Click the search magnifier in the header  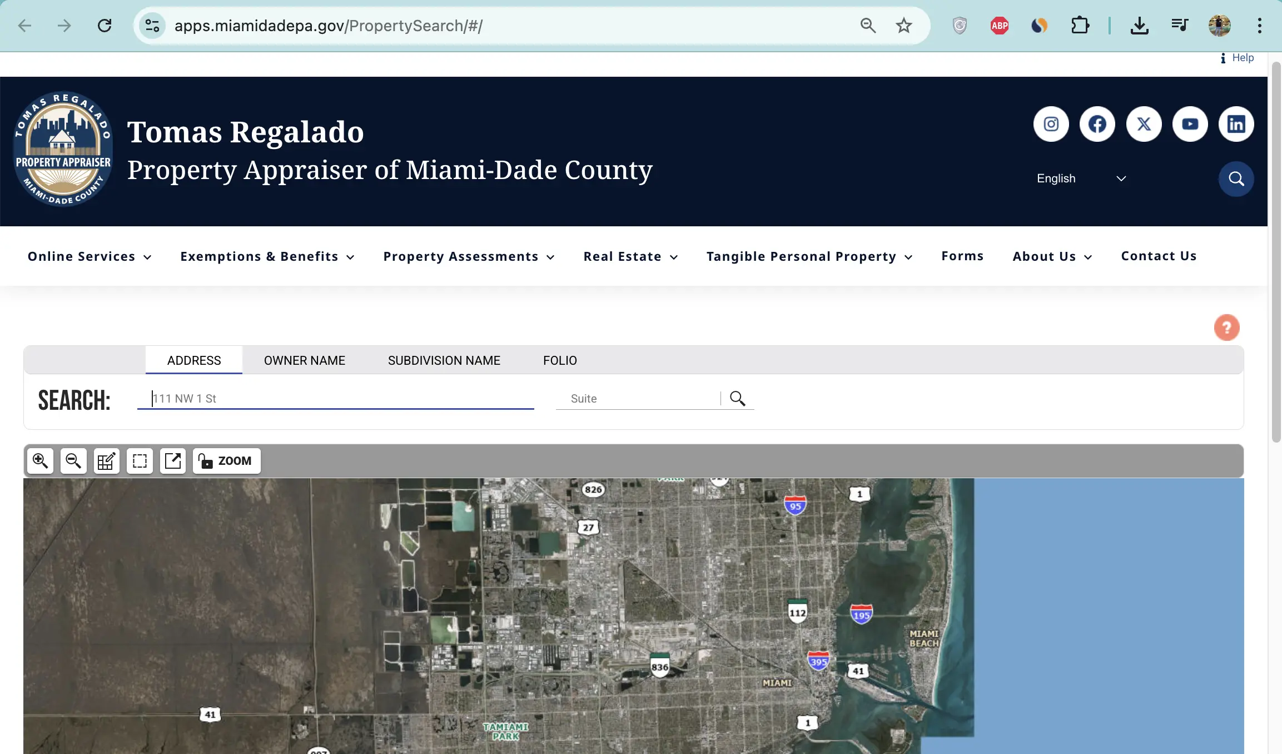click(x=1235, y=178)
